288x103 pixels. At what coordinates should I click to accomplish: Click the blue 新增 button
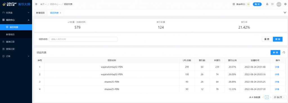pos(275,52)
